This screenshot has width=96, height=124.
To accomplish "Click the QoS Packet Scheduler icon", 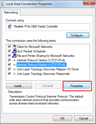I will 14,51.
